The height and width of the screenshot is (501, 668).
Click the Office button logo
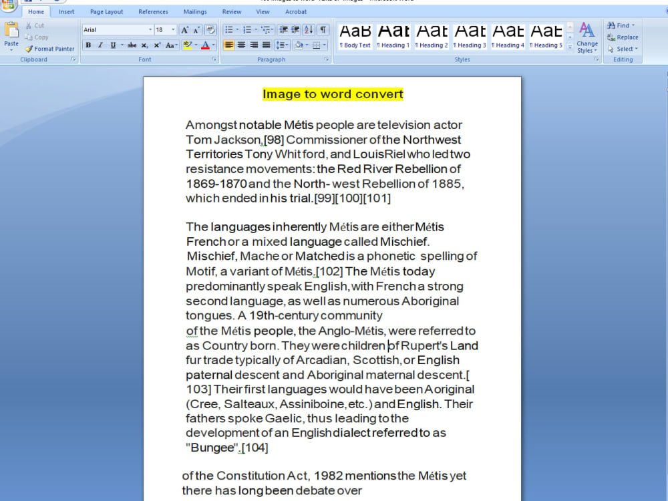coord(9,5)
